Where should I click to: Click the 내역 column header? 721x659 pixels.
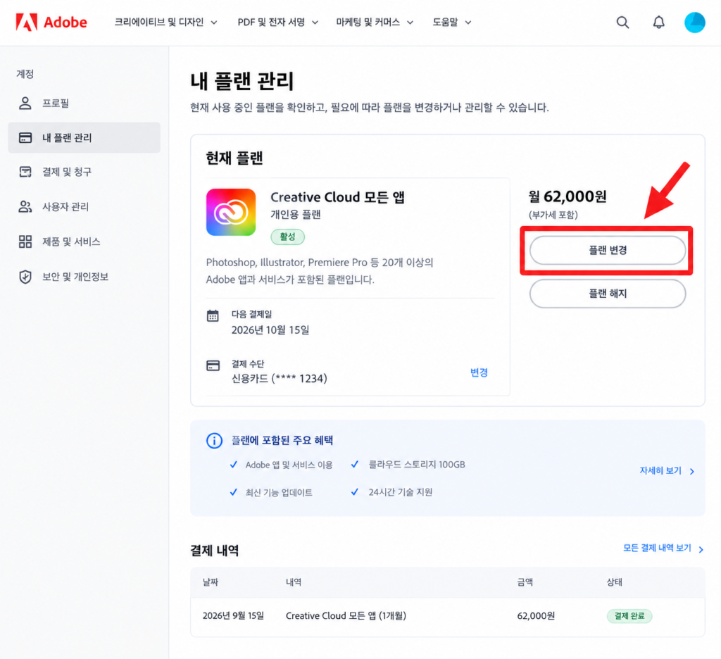(294, 582)
